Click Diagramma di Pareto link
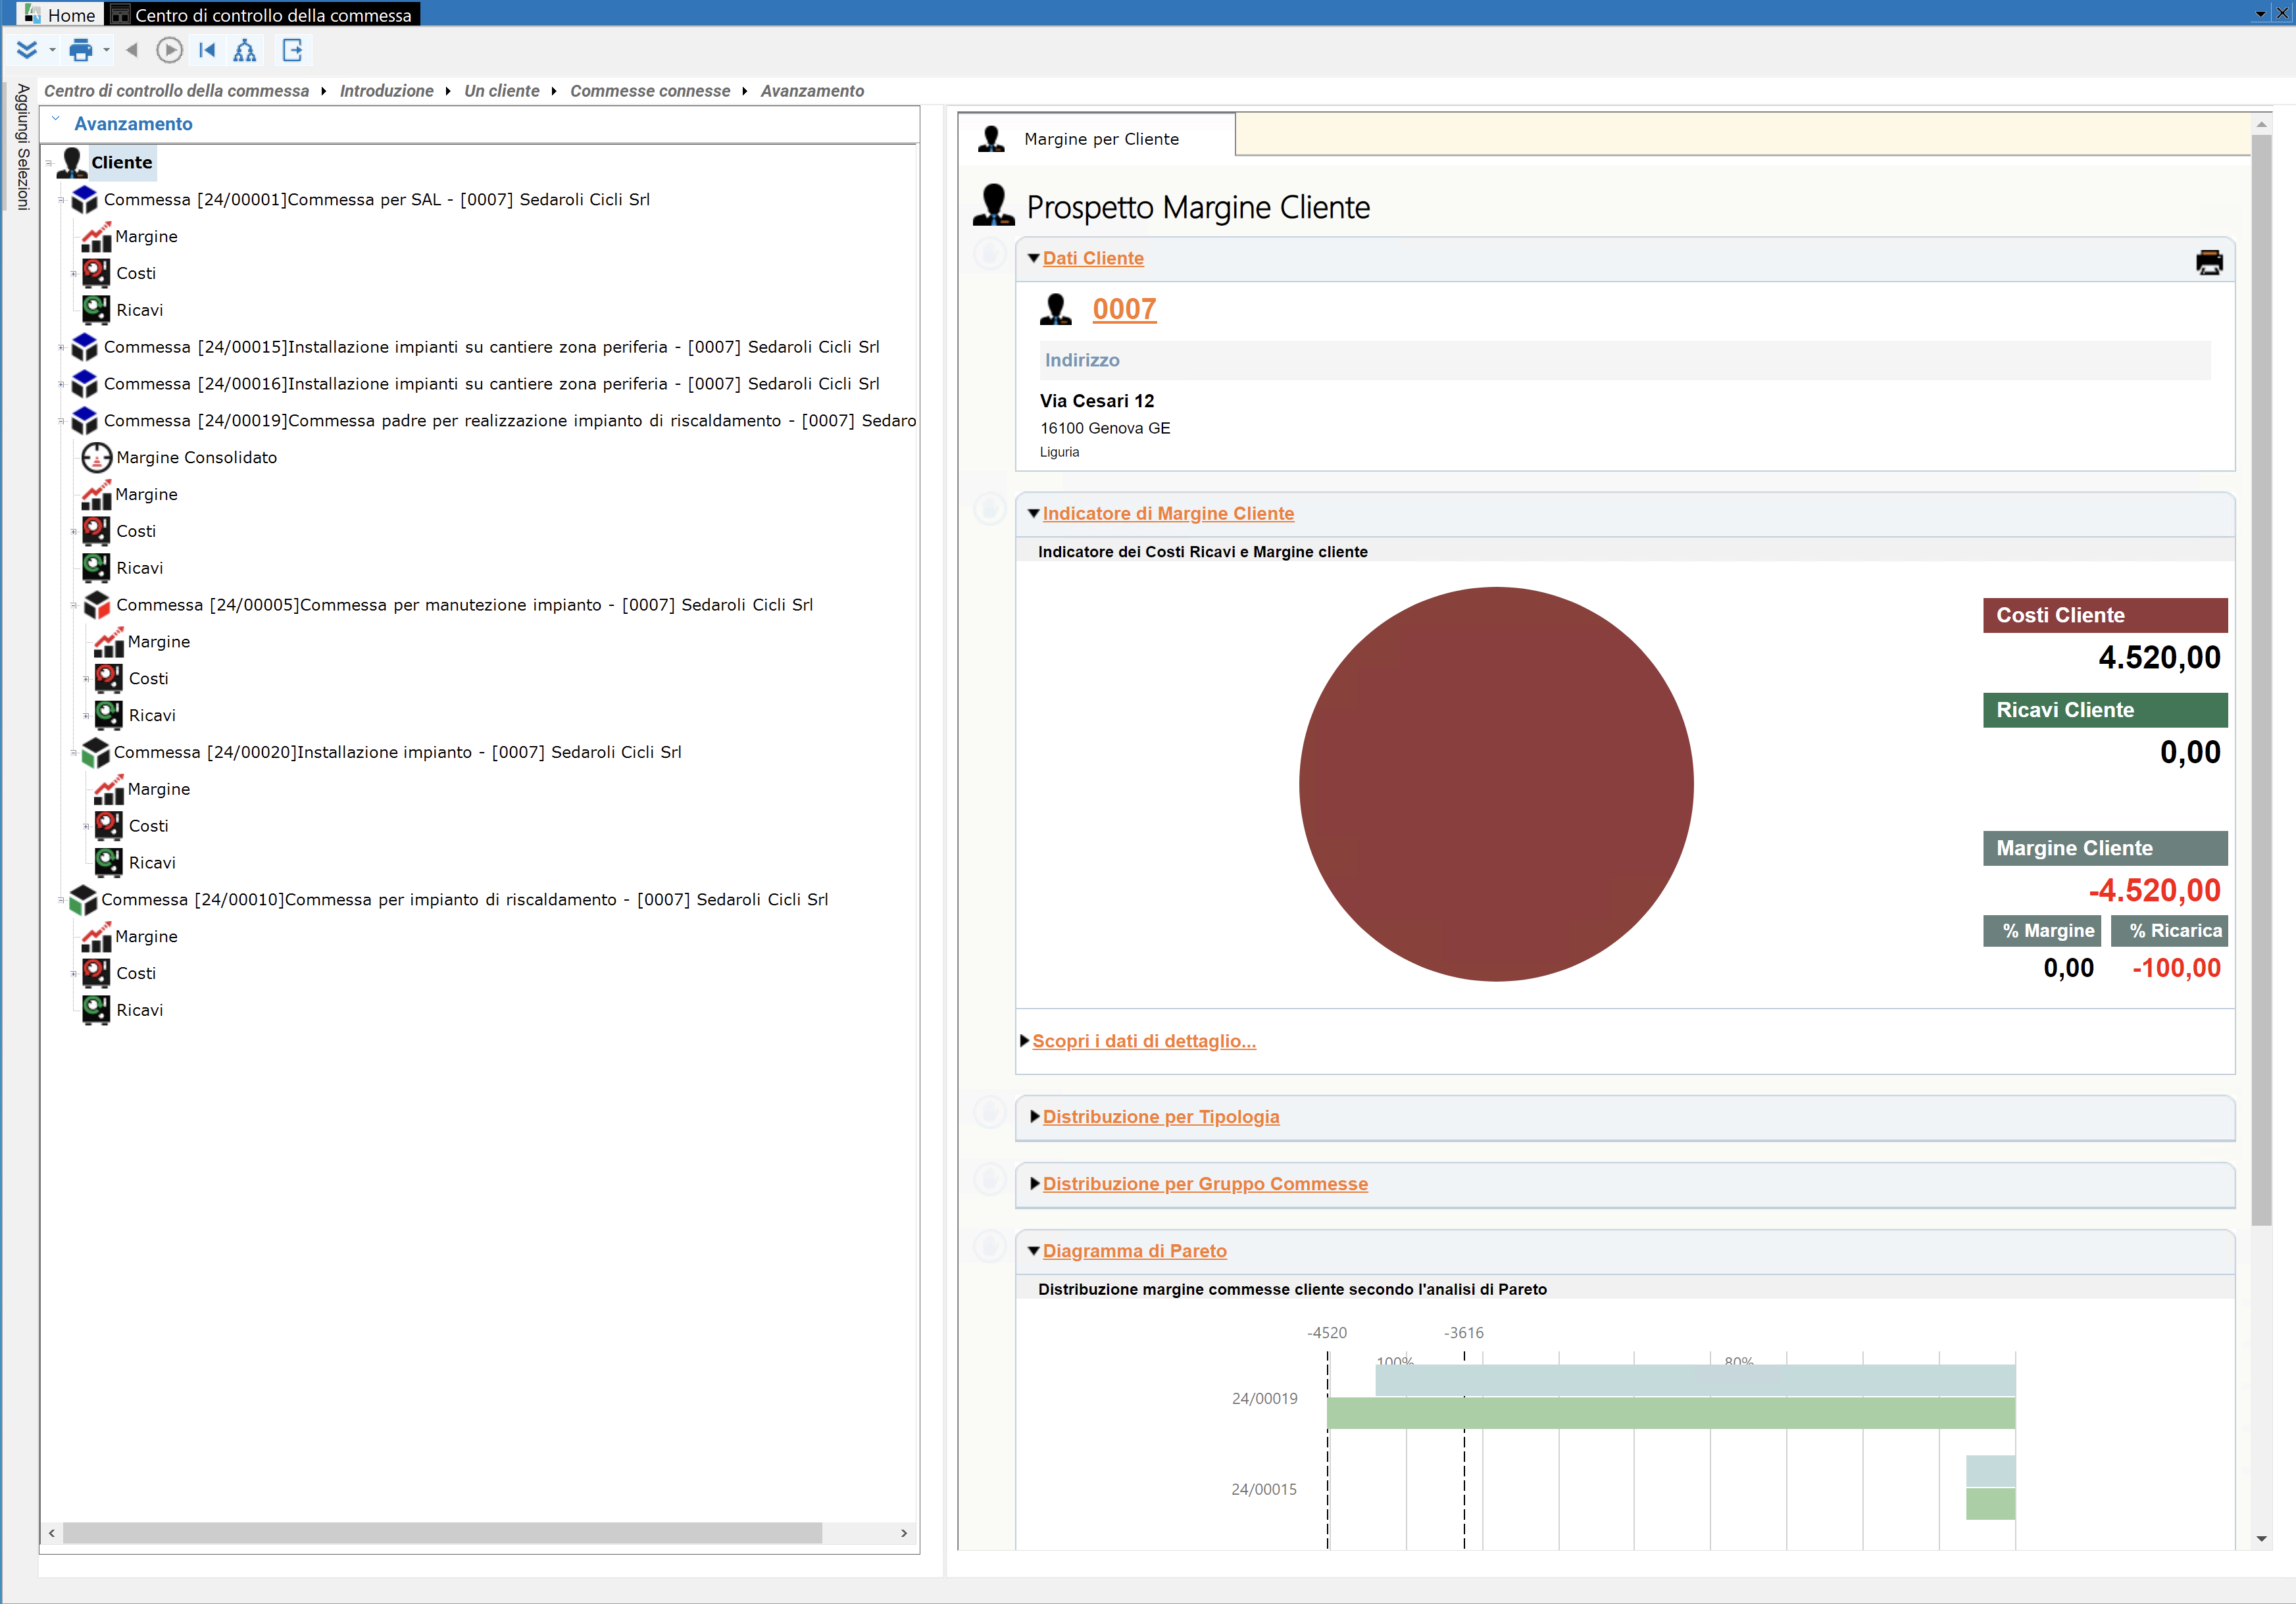Viewport: 2296px width, 1604px height. pyautogui.click(x=1134, y=1250)
